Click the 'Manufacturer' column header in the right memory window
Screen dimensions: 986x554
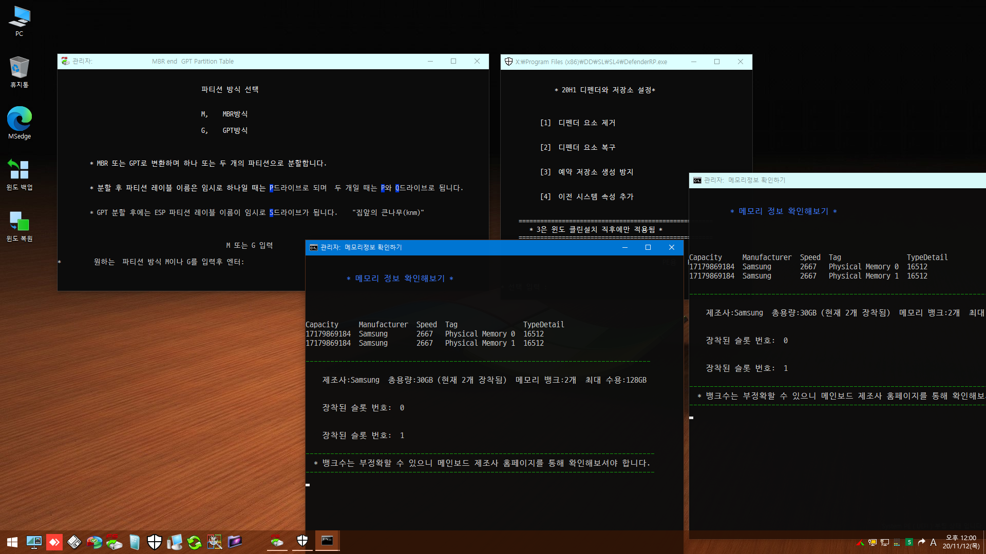click(x=767, y=258)
